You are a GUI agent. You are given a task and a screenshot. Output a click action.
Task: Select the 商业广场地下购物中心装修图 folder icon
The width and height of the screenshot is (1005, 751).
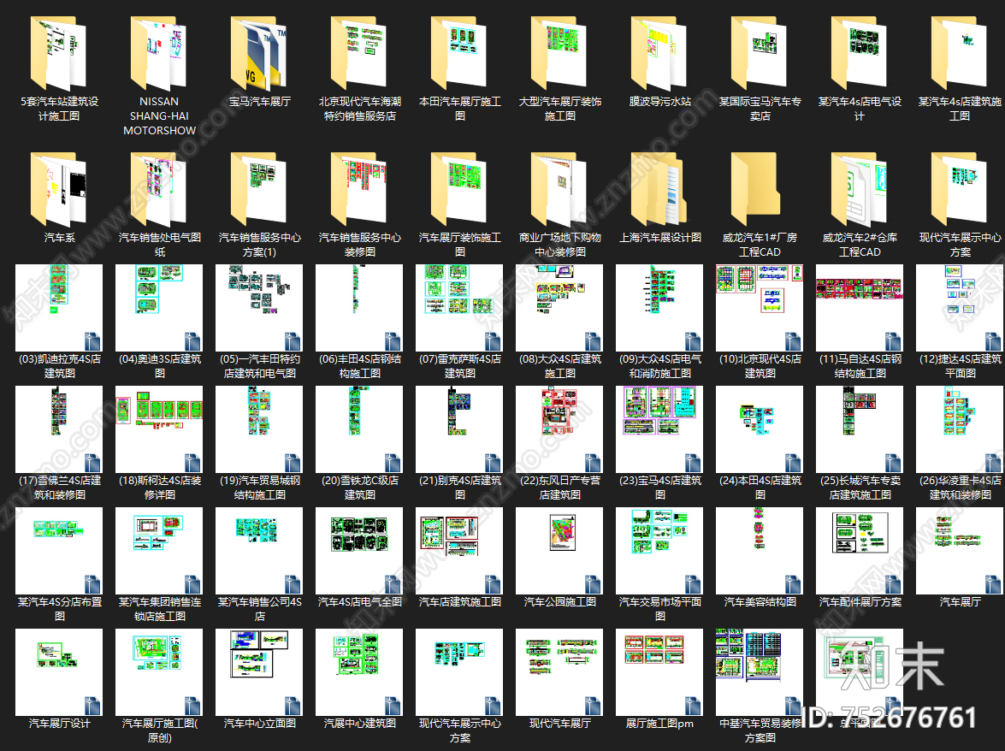point(559,189)
